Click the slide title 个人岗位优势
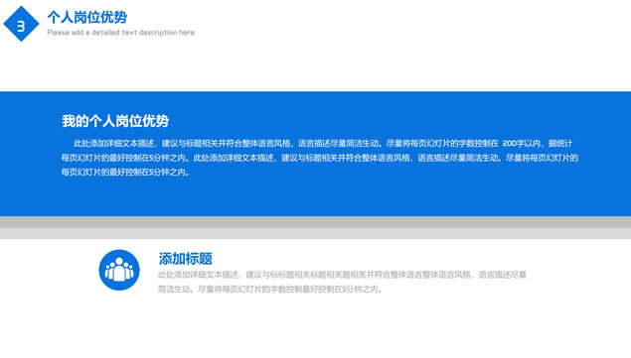631x358 pixels. click(86, 17)
